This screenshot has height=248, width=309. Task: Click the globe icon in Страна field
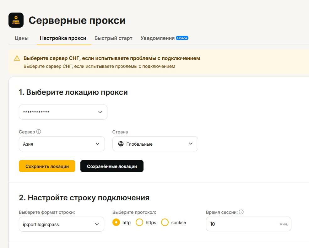click(121, 144)
